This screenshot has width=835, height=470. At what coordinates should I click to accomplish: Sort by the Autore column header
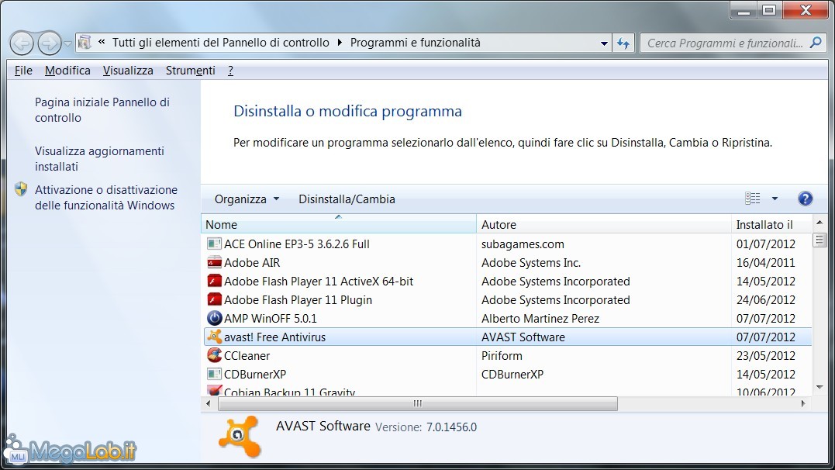[x=604, y=224]
